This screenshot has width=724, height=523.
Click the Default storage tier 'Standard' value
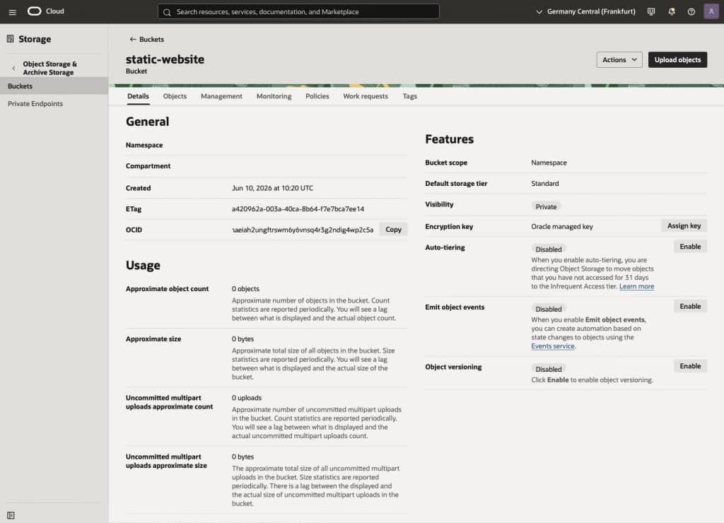click(545, 183)
